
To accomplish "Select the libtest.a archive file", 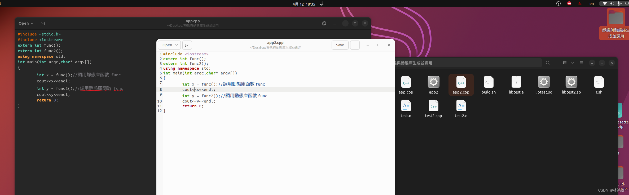I will [x=516, y=85].
